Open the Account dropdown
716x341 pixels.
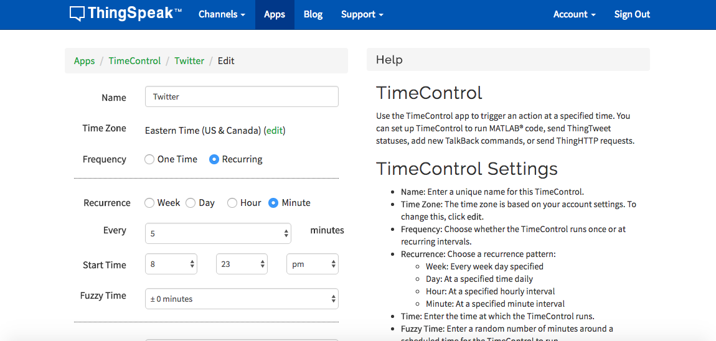[574, 14]
